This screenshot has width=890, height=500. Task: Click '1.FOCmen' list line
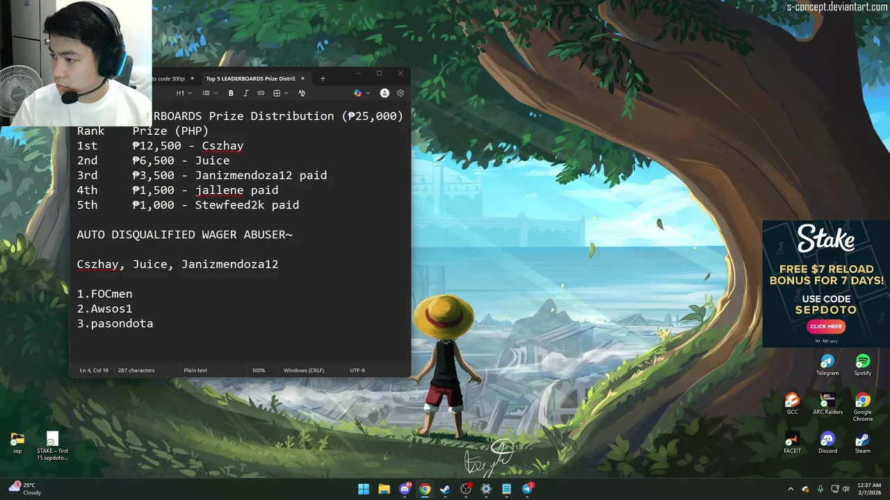click(x=104, y=294)
